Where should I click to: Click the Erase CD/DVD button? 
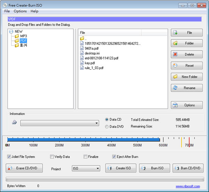pyautogui.click(x=24, y=168)
